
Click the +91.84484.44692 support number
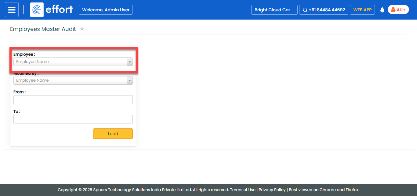pos(327,10)
